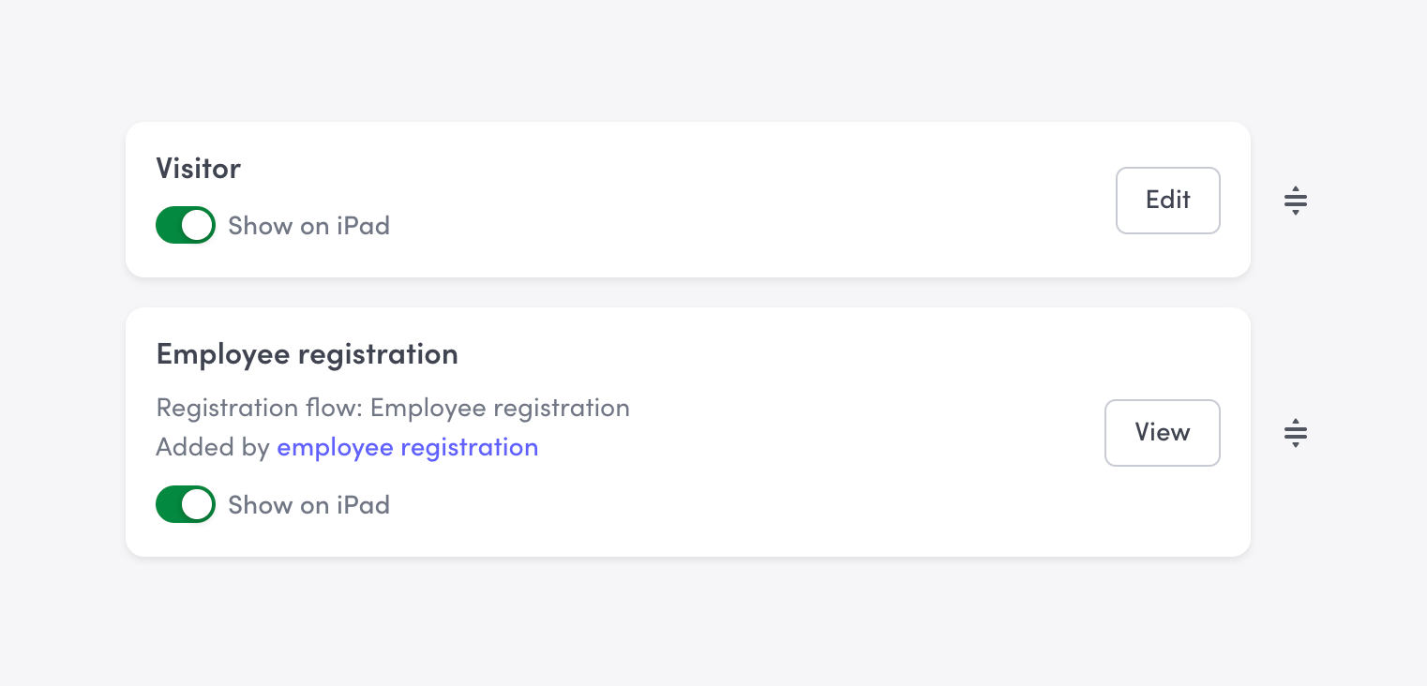1427x686 pixels.
Task: Click down arrow of Visitor reorder handle
Action: tap(1295, 212)
